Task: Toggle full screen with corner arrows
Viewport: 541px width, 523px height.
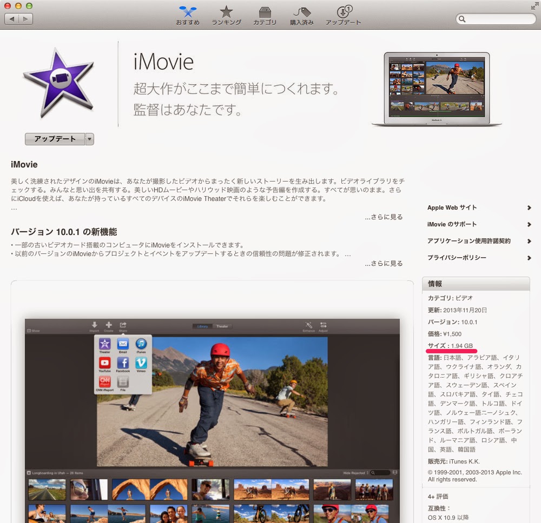Action: (x=535, y=6)
